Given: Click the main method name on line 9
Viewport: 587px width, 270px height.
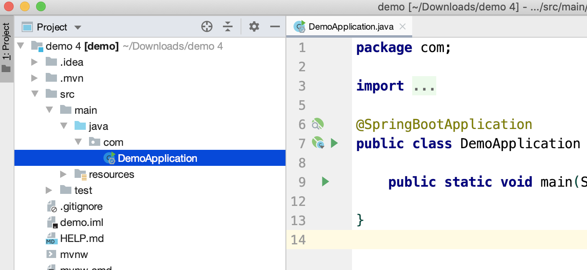Looking at the screenshot, I should [556, 182].
